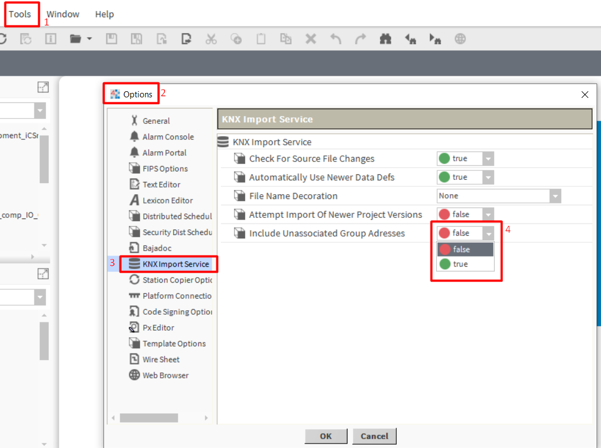
Task: Click the Refresh toolbar icon
Action: (x=3, y=39)
